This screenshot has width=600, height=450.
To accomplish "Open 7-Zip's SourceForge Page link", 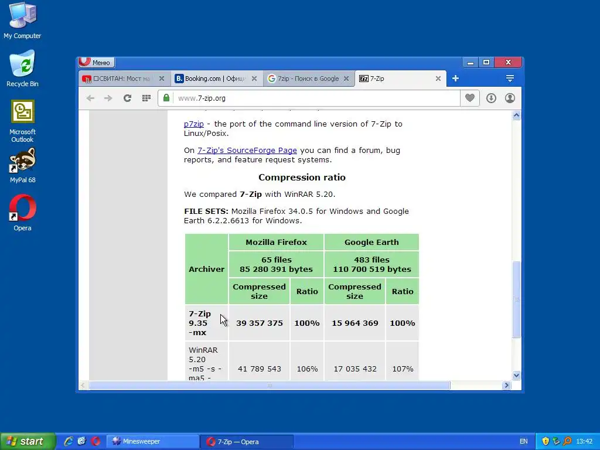I will (247, 151).
